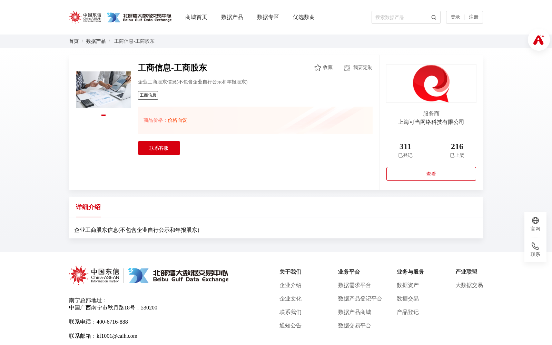Open footer link 产品登记

click(408, 312)
